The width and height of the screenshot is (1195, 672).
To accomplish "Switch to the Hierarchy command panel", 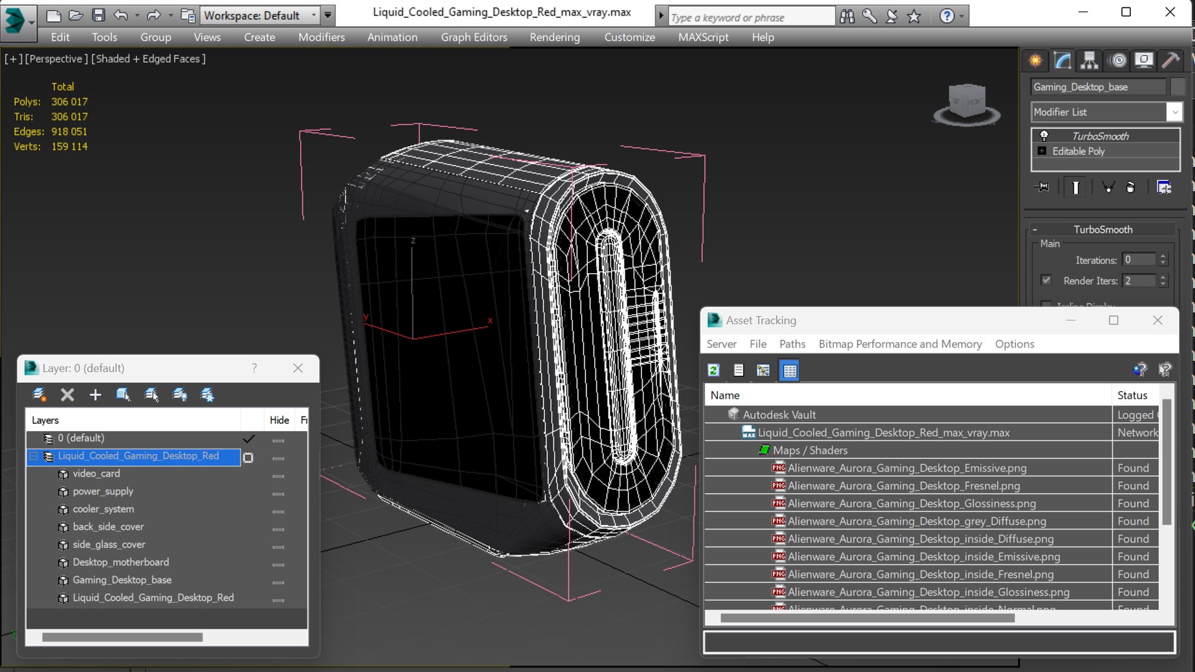I will (x=1089, y=60).
